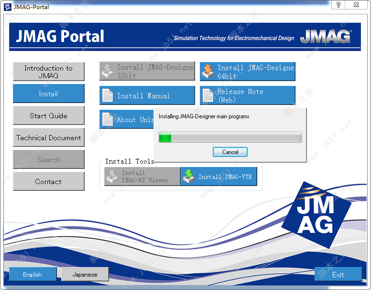371x290 pixels.
Task: Click Install JMAG-VTB button
Action: point(219,176)
